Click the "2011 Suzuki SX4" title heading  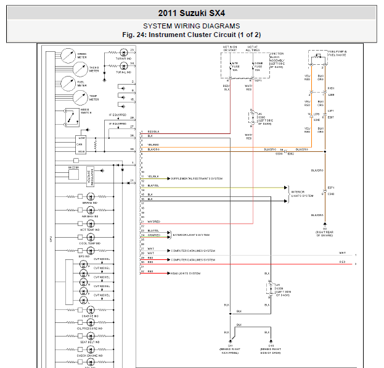coord(191,13)
